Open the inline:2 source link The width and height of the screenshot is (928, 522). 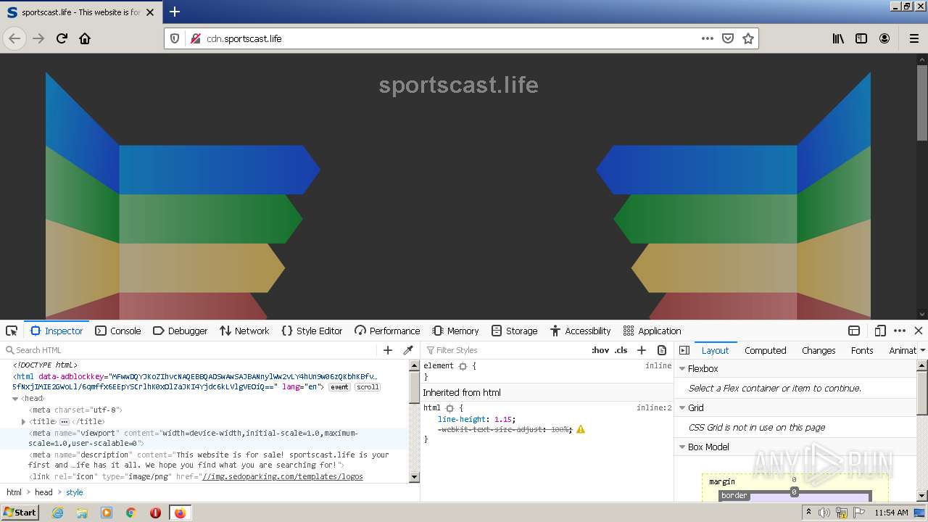654,408
